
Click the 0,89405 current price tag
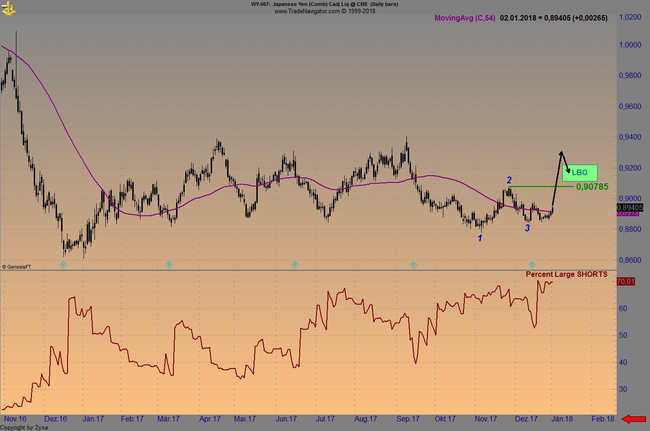coord(629,208)
